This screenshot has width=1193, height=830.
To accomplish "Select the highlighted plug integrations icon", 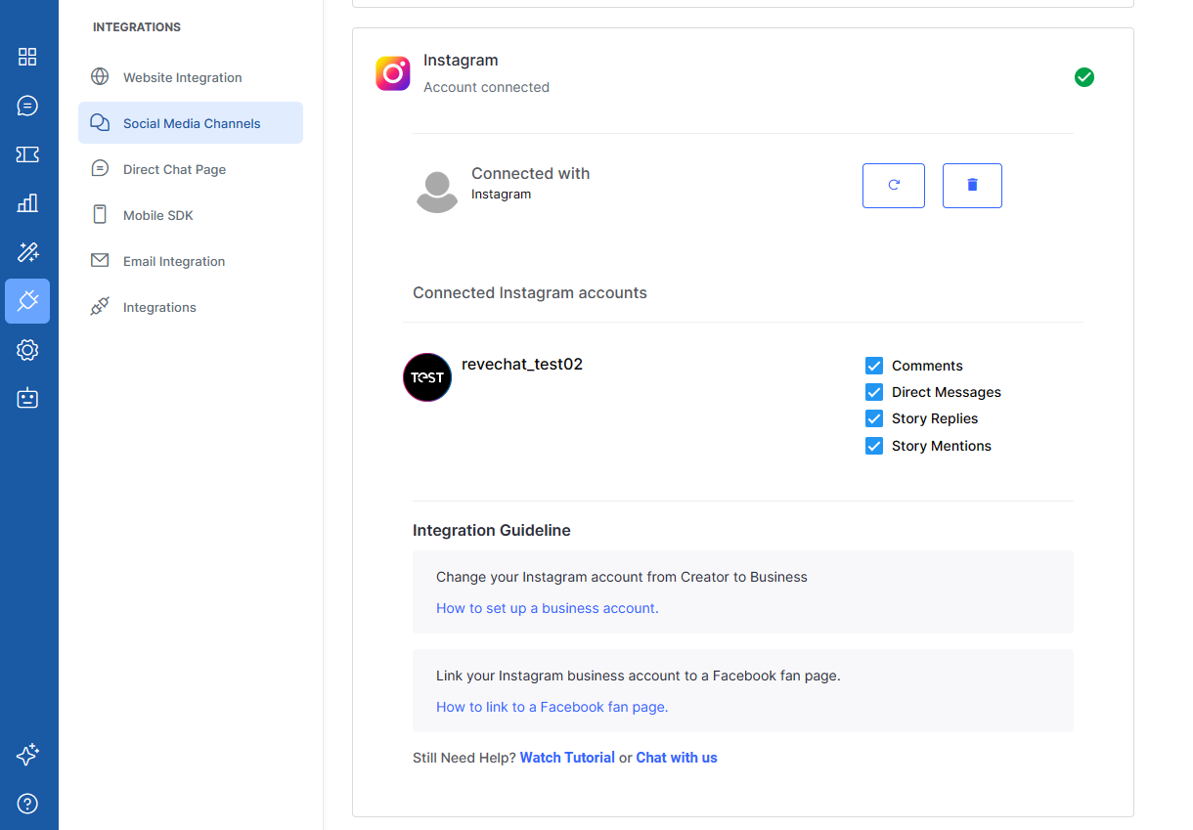I will tap(27, 301).
